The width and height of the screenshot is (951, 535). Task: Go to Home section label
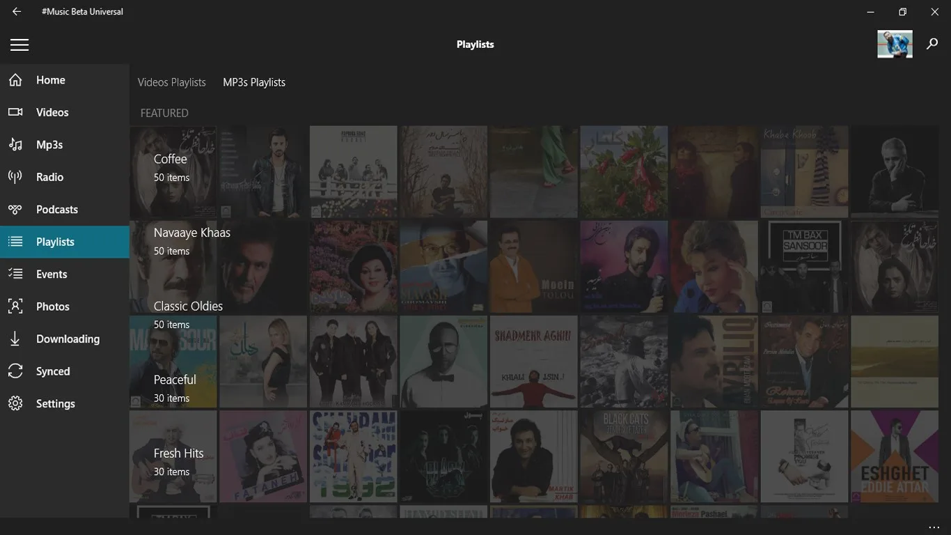(x=51, y=80)
